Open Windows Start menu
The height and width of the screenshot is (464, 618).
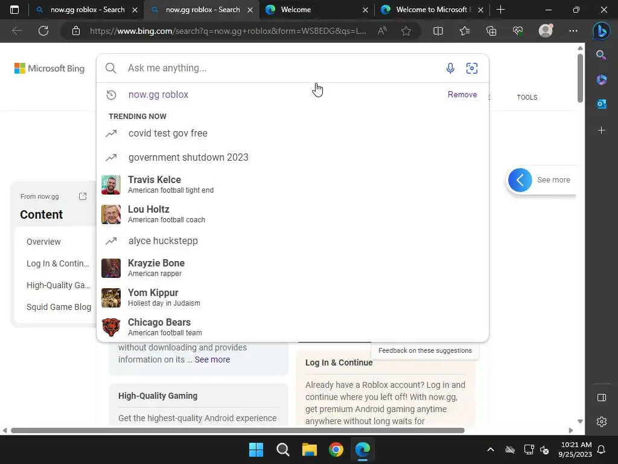tap(256, 449)
